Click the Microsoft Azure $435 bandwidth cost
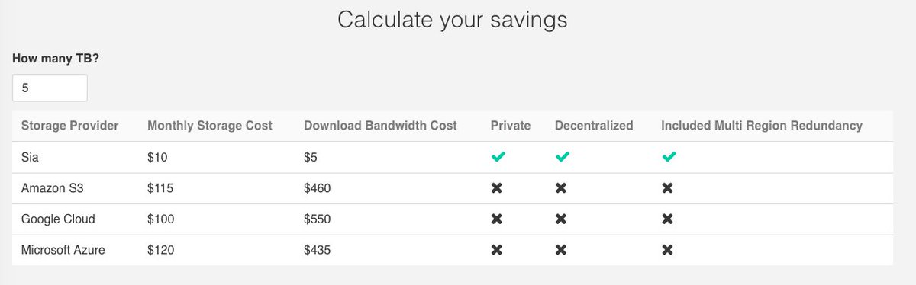This screenshot has width=916, height=285. [318, 249]
